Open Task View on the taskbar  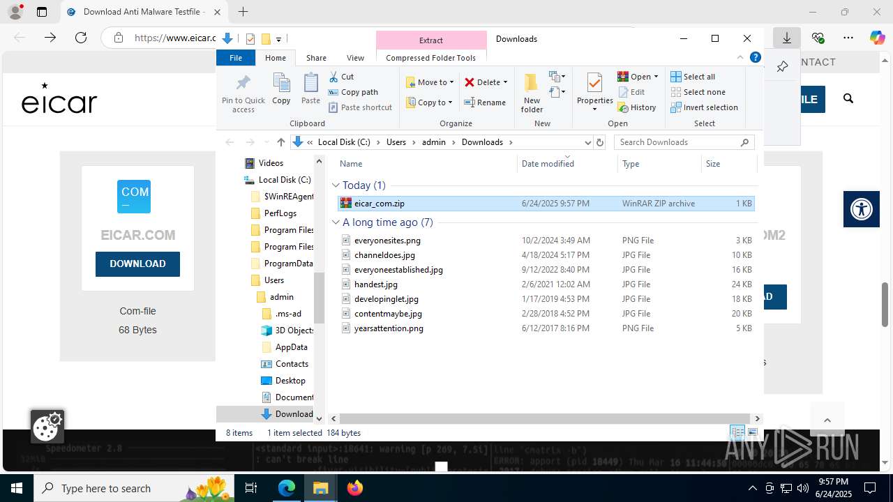click(252, 488)
